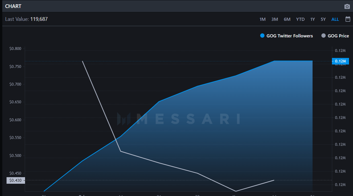
Task: Select the ALL time range
Action: click(x=335, y=19)
